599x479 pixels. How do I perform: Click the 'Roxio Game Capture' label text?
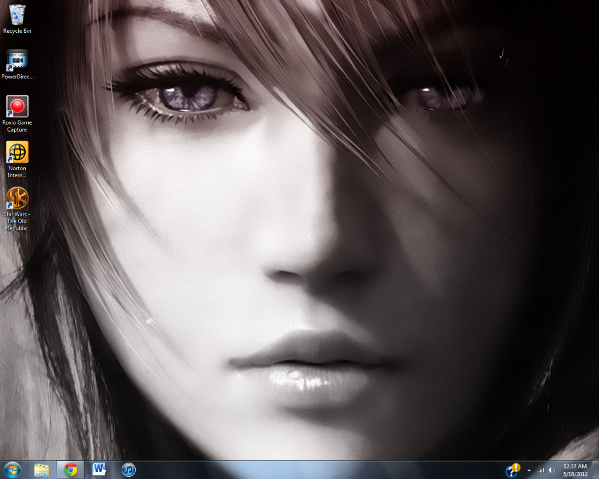point(17,126)
